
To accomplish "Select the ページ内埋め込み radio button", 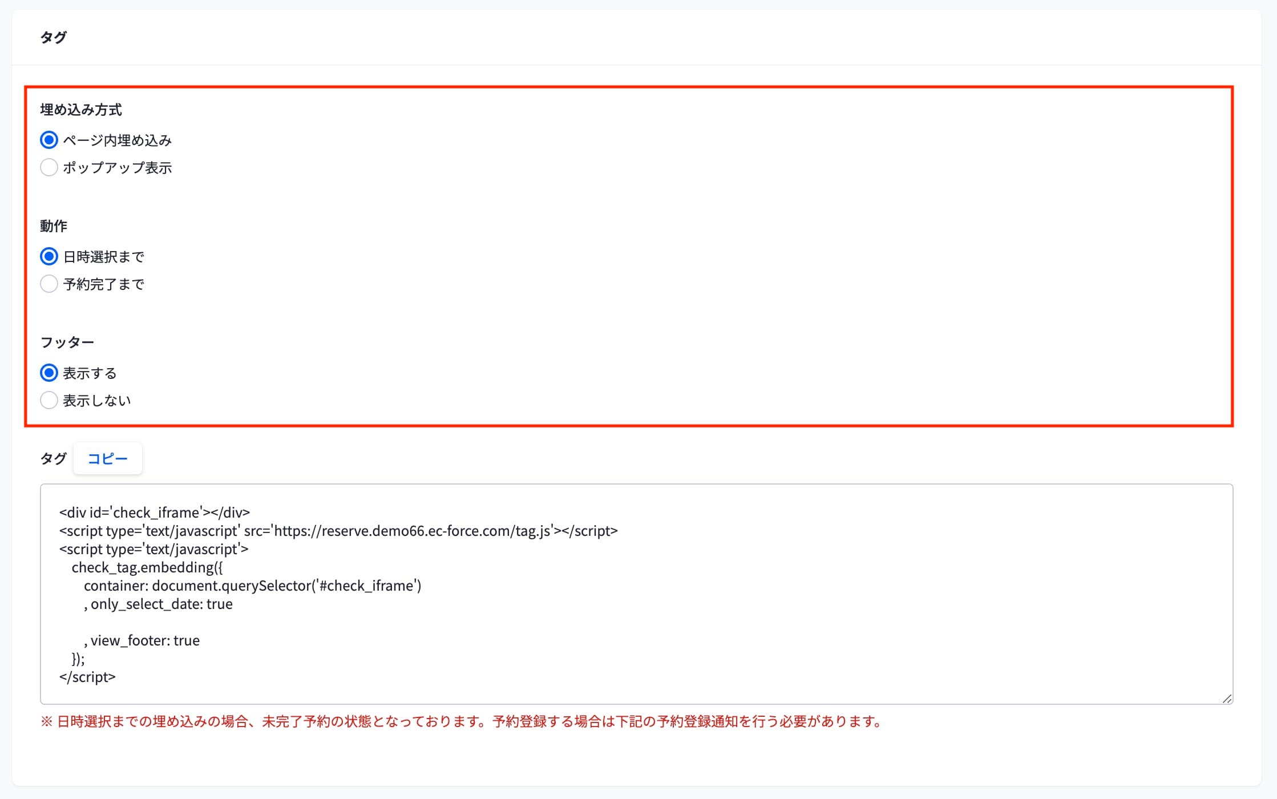I will coord(49,140).
